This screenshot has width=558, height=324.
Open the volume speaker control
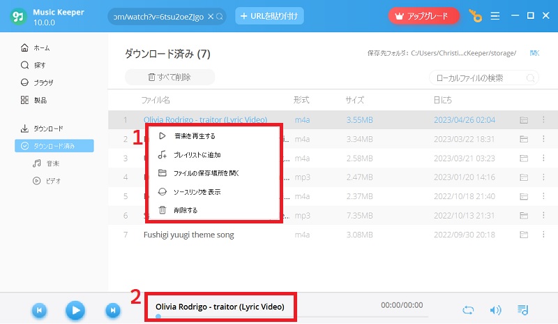495,310
